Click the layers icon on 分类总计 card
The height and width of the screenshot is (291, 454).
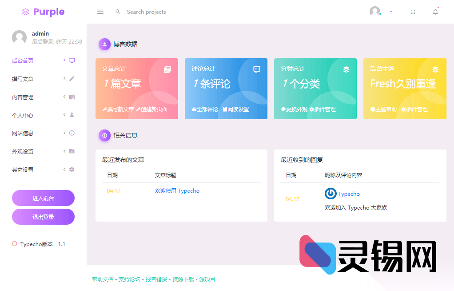pyautogui.click(x=346, y=69)
